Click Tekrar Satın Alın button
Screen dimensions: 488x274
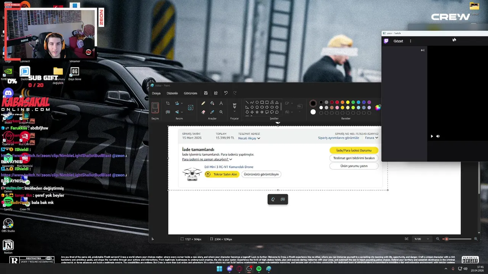point(222,174)
